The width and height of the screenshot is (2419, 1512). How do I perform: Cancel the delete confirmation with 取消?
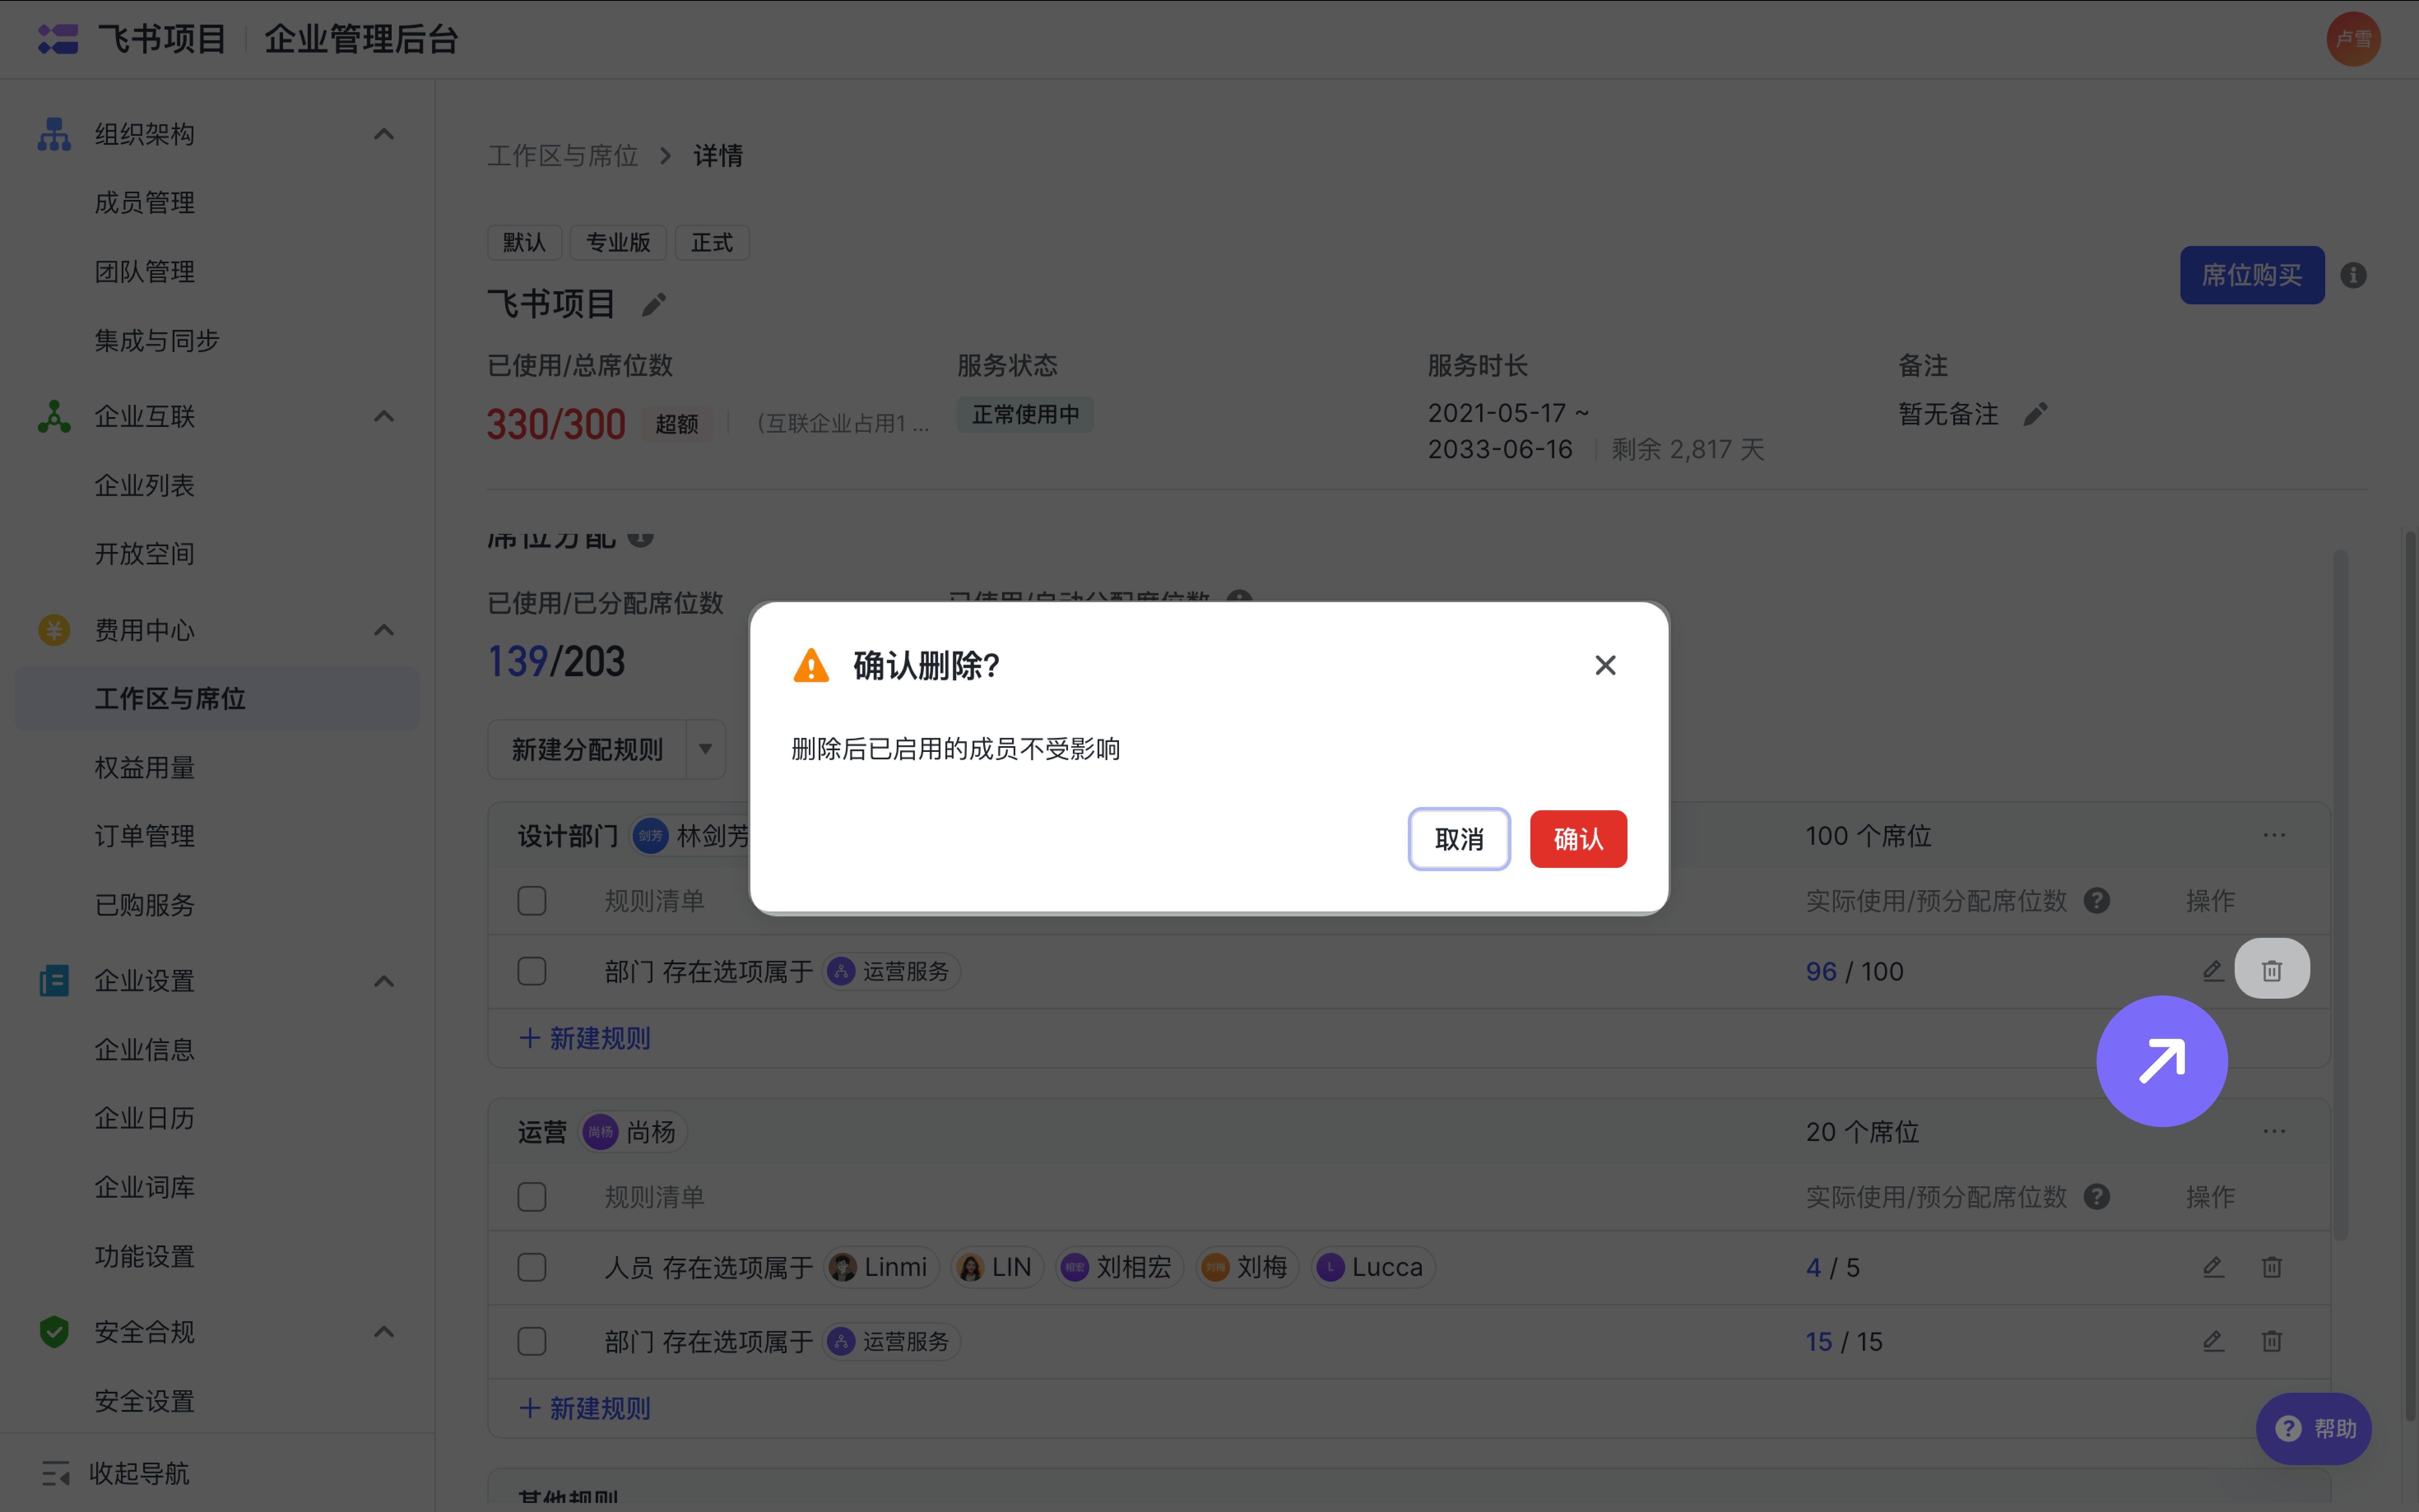[x=1459, y=839]
